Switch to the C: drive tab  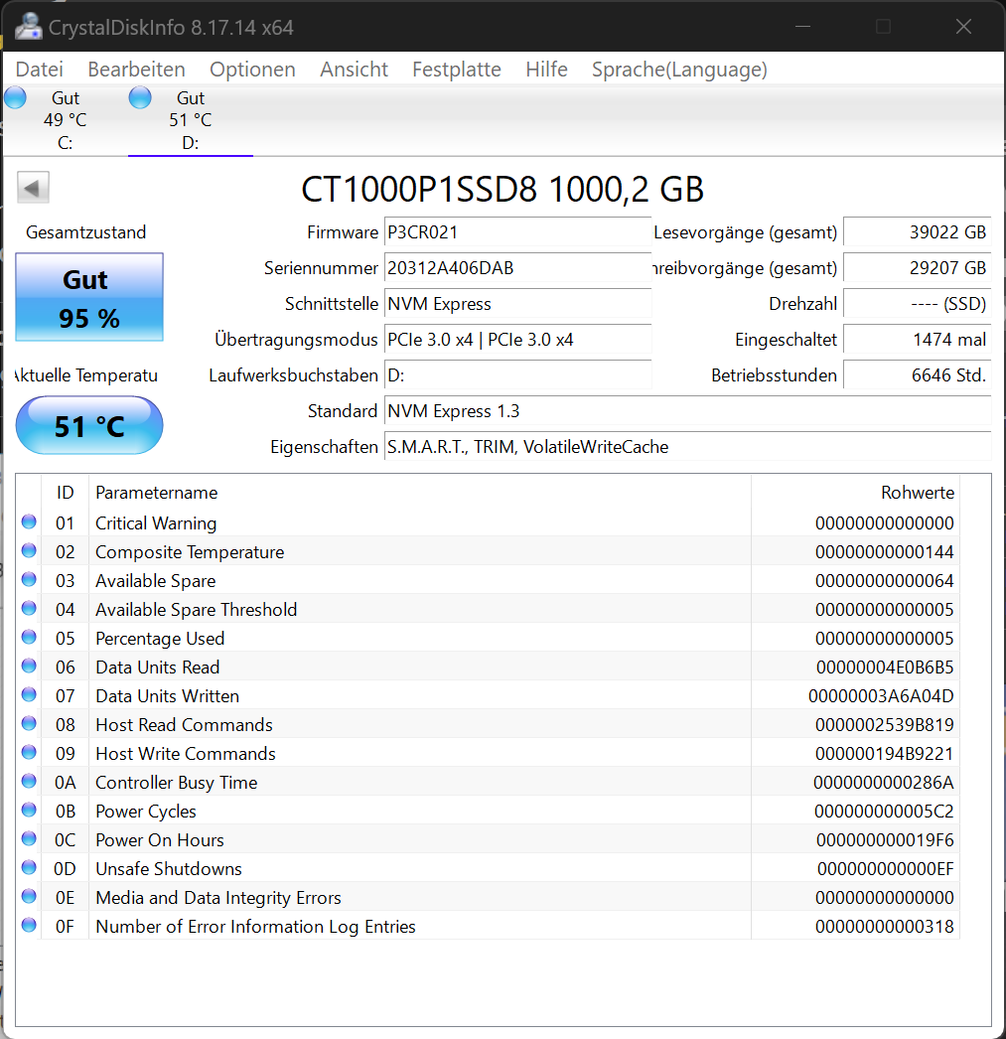(65, 120)
